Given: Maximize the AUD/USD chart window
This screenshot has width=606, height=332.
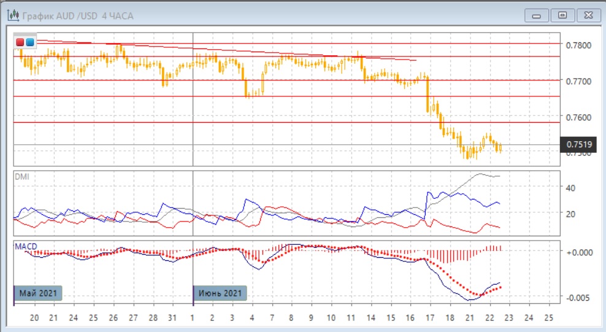Looking at the screenshot, I should 561,15.
